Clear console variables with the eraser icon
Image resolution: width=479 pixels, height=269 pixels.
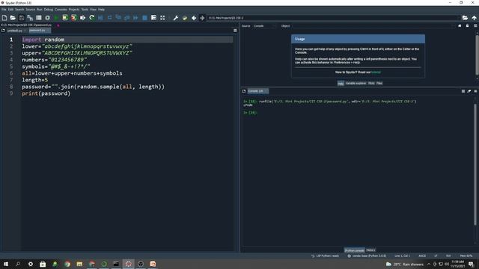tap(469, 91)
